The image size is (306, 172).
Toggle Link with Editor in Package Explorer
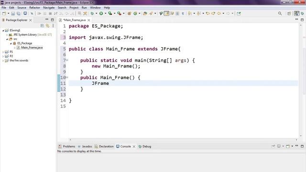48,25
